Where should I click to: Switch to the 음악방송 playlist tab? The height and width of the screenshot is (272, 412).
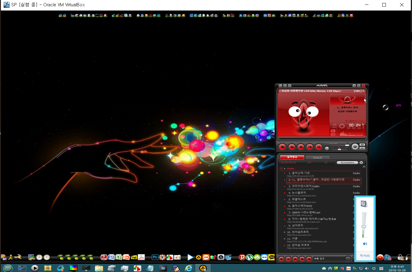point(292,157)
